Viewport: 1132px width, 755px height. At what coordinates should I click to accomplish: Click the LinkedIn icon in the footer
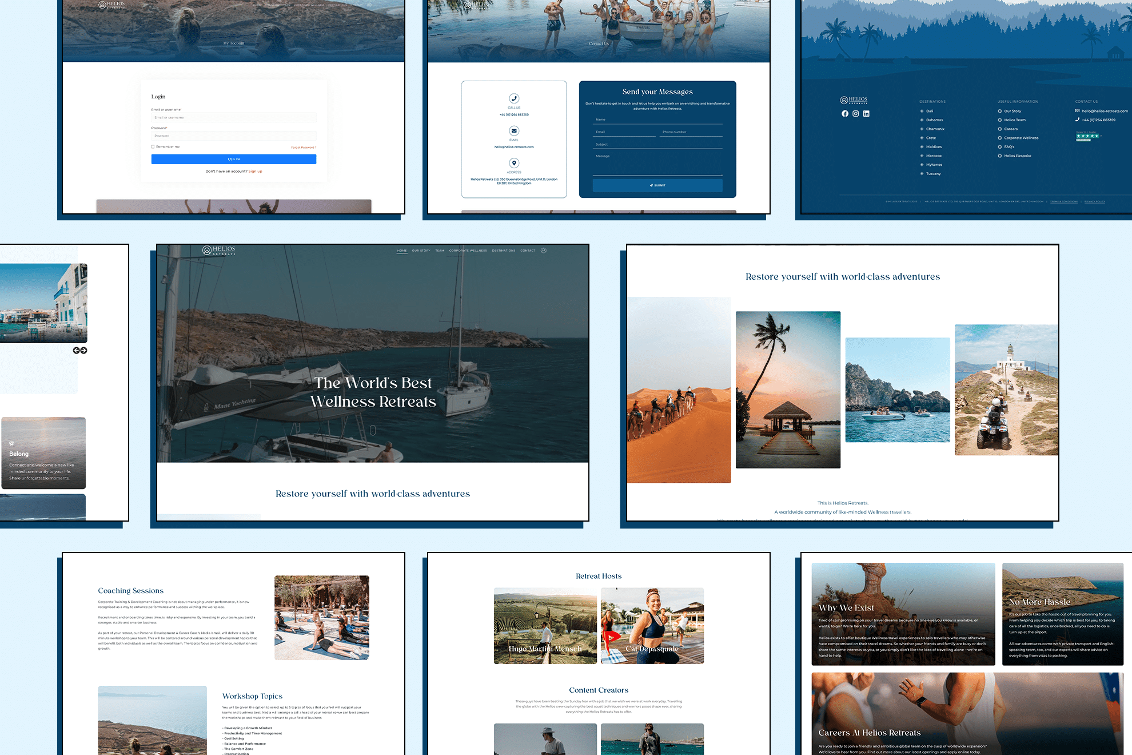(866, 114)
